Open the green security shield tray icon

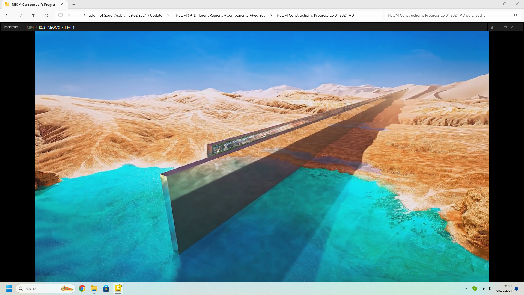[475, 288]
